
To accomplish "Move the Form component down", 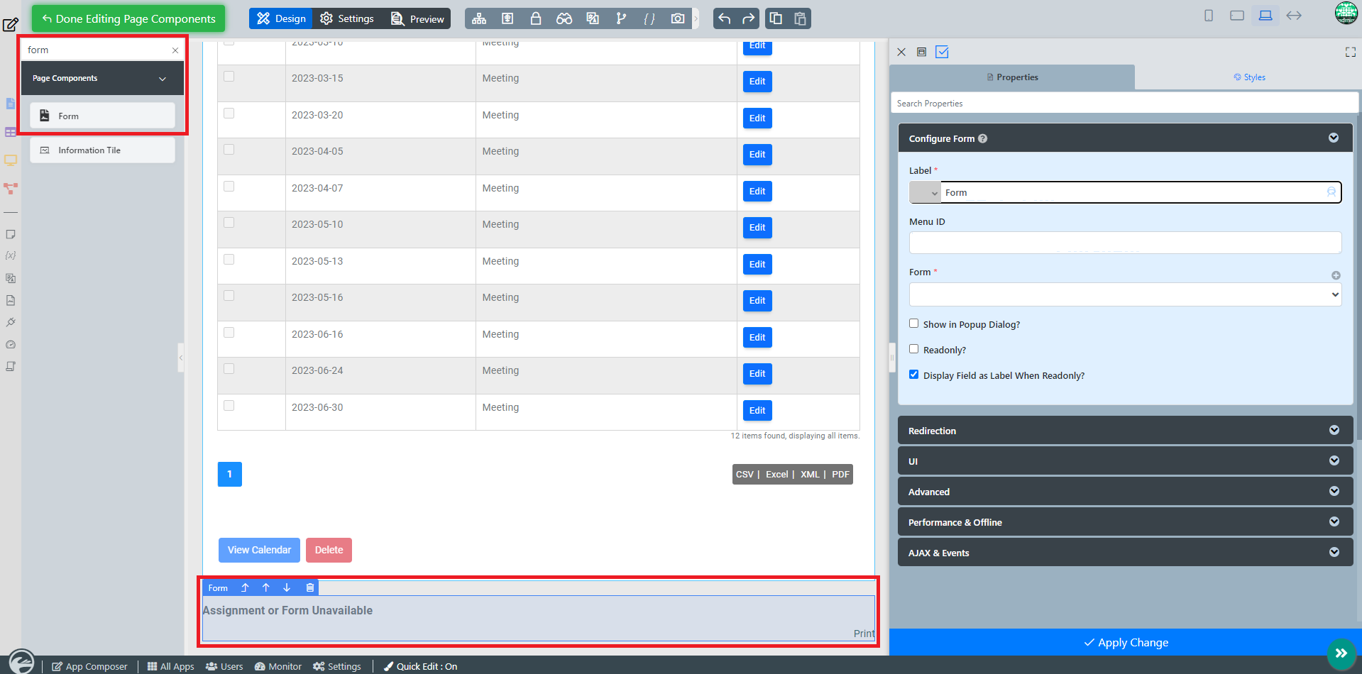I will (x=287, y=587).
